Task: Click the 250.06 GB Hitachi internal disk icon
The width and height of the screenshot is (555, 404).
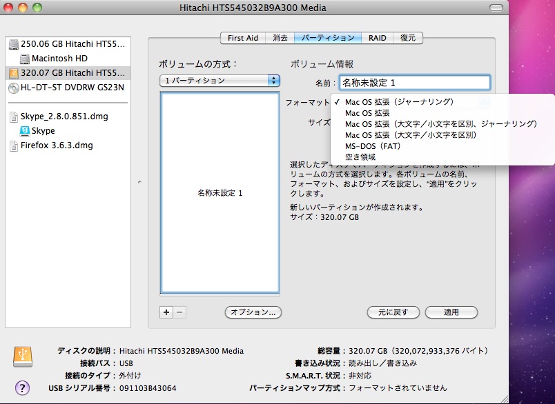Action: [x=13, y=44]
